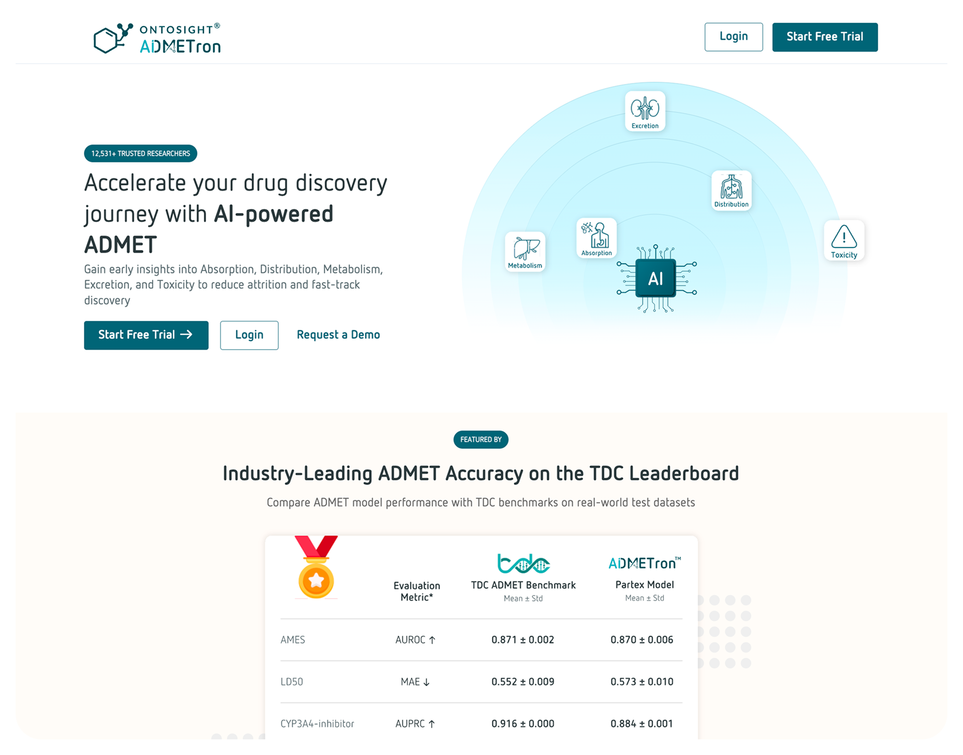The width and height of the screenshot is (963, 755).
Task: Click the Absorption icon in the diagram
Action: pyautogui.click(x=596, y=238)
